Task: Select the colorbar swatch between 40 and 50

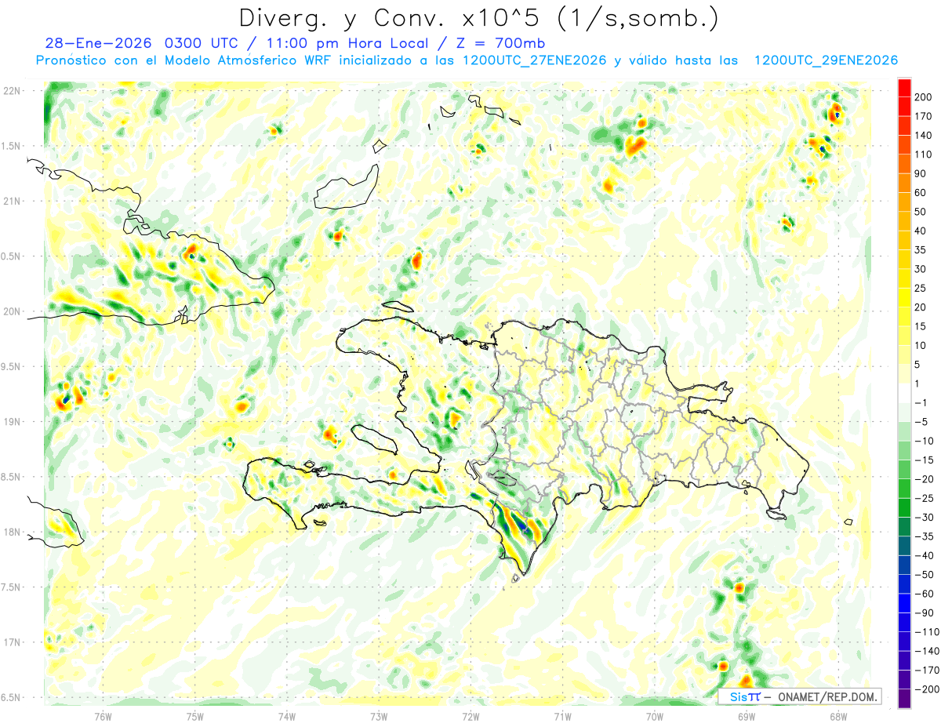Action: 904,221
